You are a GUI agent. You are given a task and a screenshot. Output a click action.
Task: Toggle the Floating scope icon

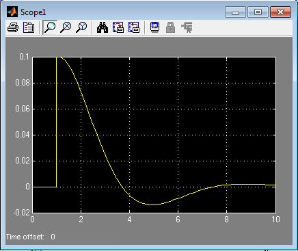[x=155, y=27]
